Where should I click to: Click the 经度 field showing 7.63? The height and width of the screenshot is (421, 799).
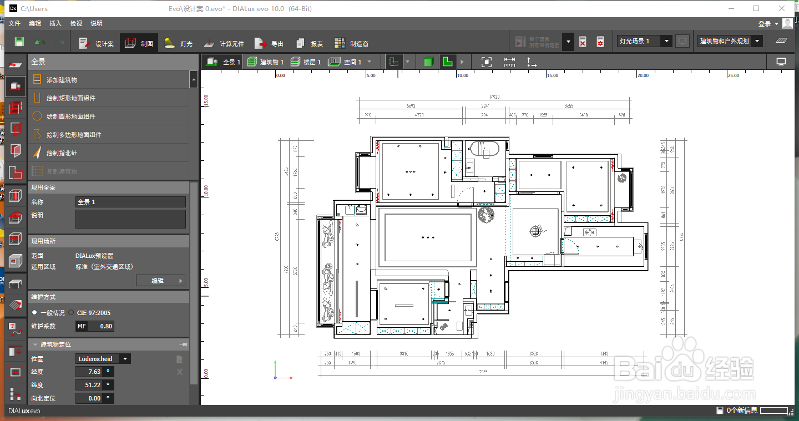pyautogui.click(x=89, y=372)
